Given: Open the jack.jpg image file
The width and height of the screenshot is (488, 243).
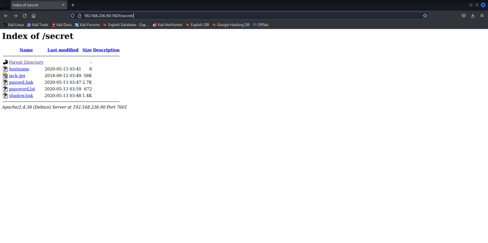Looking at the screenshot, I should 17,76.
